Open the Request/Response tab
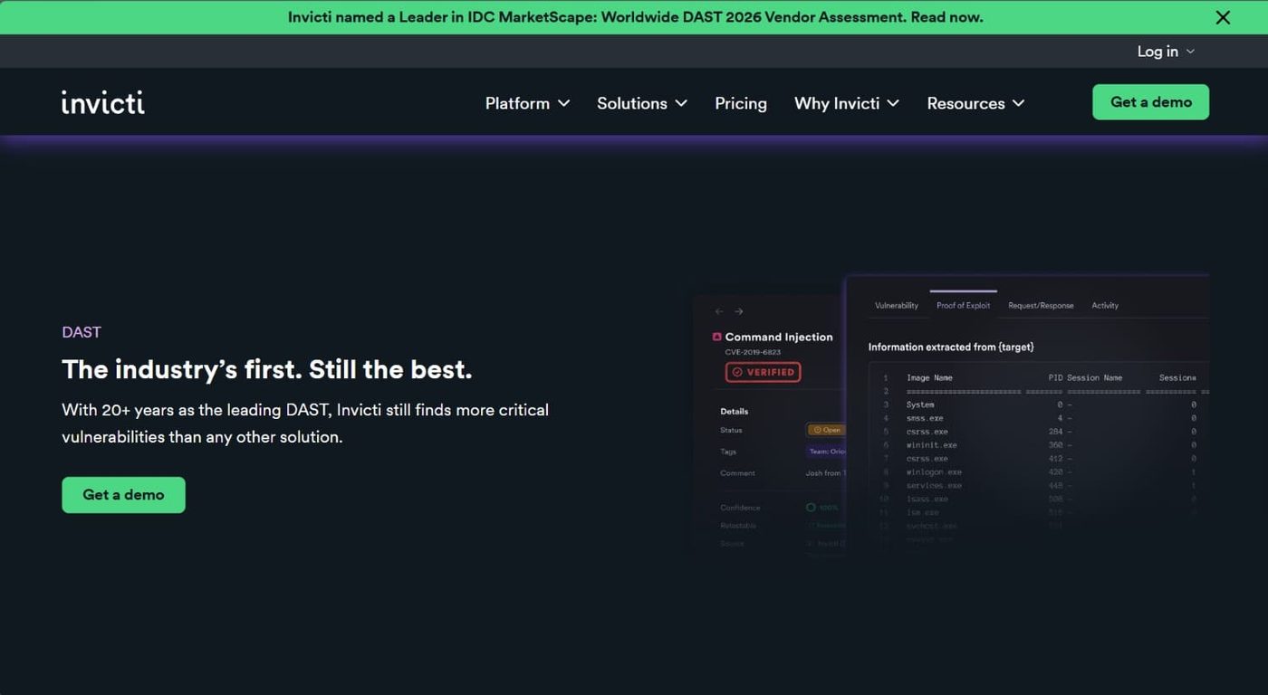The image size is (1268, 695). (1041, 306)
